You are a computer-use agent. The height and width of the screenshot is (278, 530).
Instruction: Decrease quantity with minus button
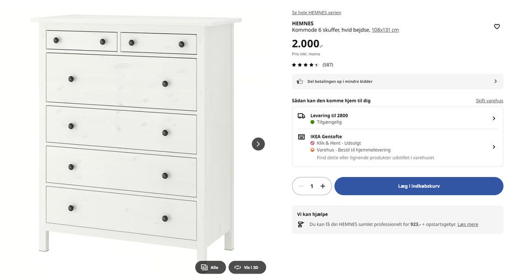pos(301,186)
